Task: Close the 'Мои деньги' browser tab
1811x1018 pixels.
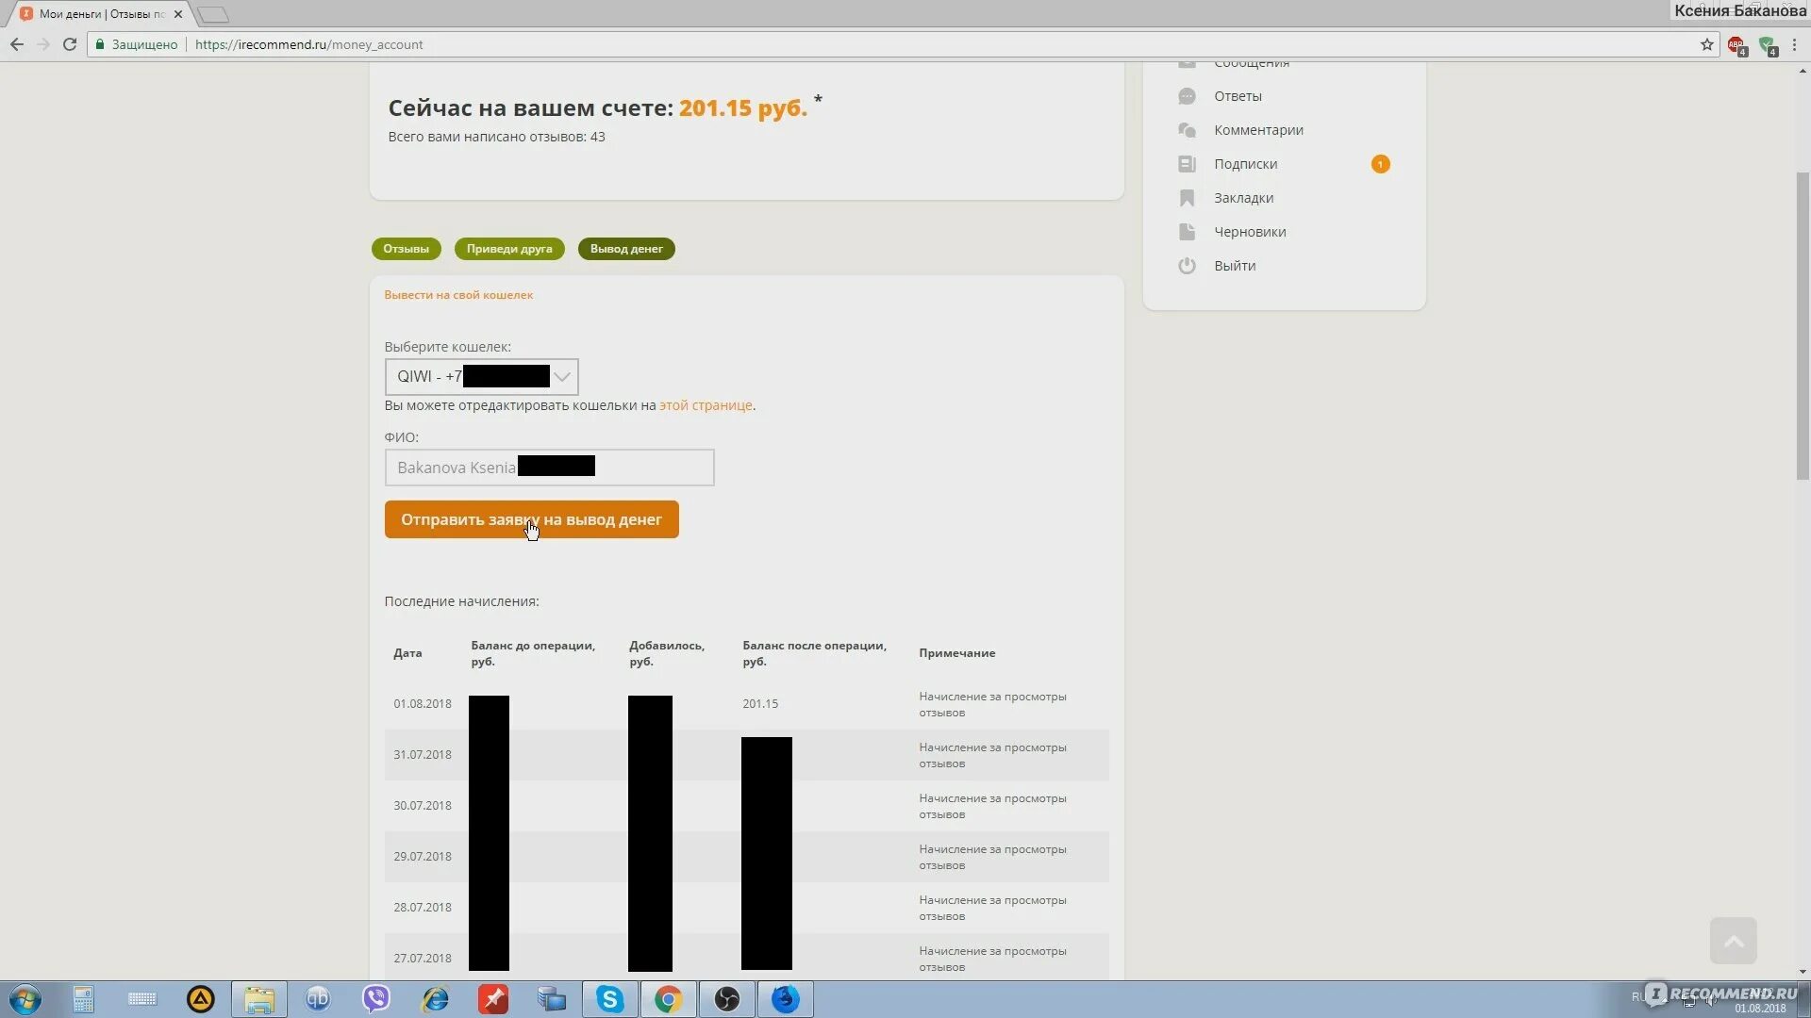Action: [x=178, y=14]
